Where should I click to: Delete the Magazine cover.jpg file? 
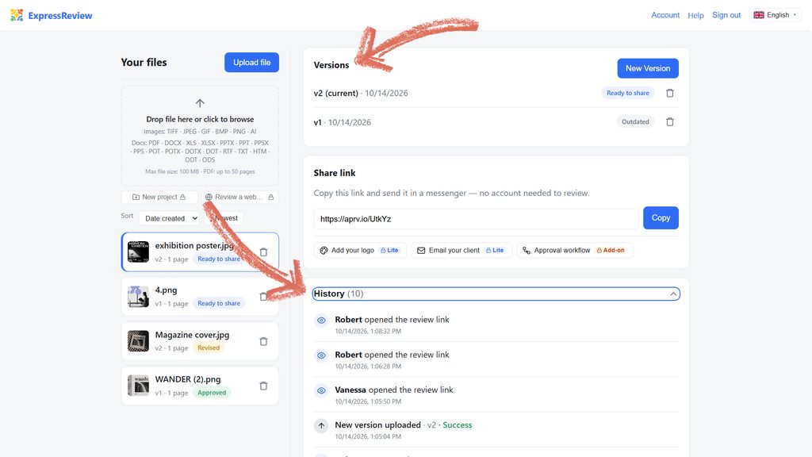263,341
